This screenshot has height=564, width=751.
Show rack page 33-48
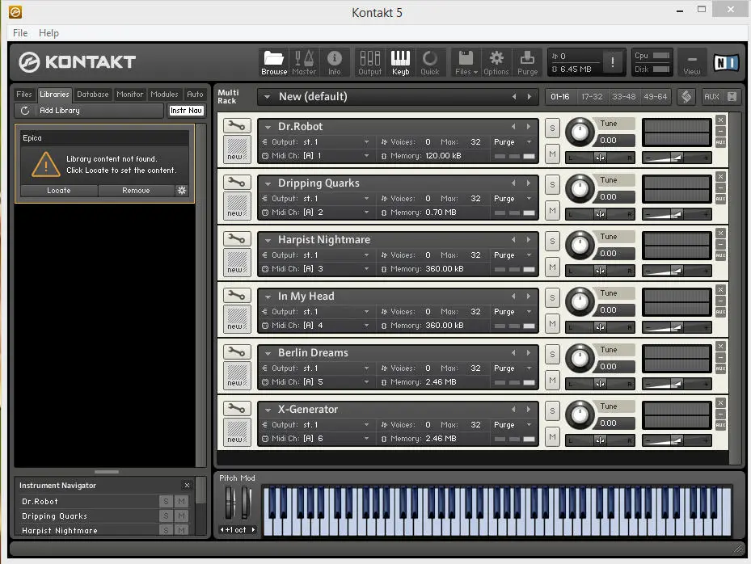pos(623,97)
